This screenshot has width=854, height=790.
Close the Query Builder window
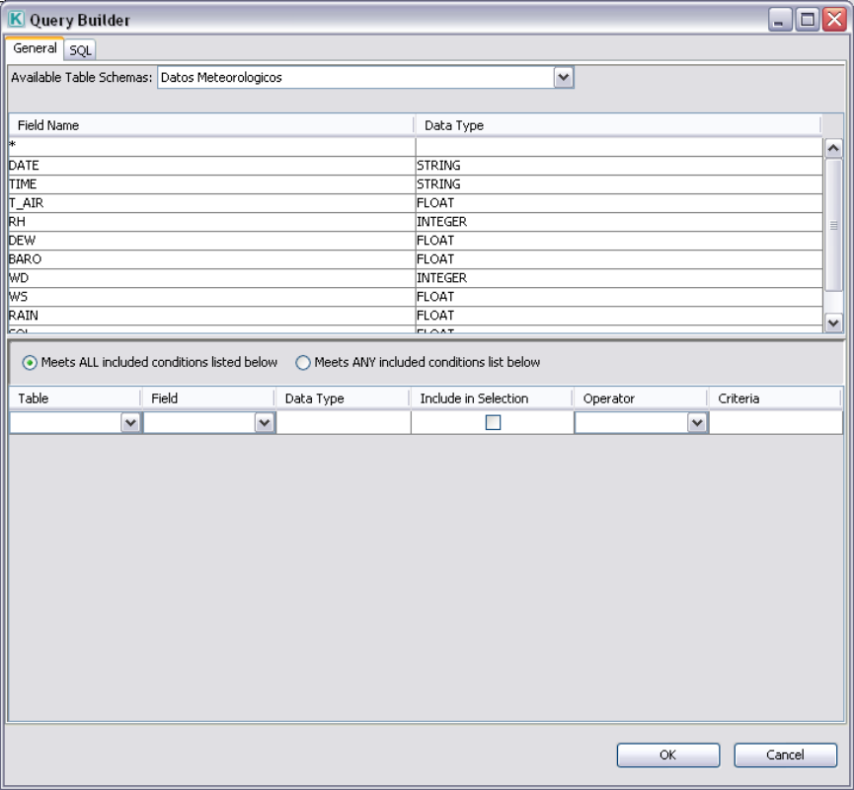(834, 20)
